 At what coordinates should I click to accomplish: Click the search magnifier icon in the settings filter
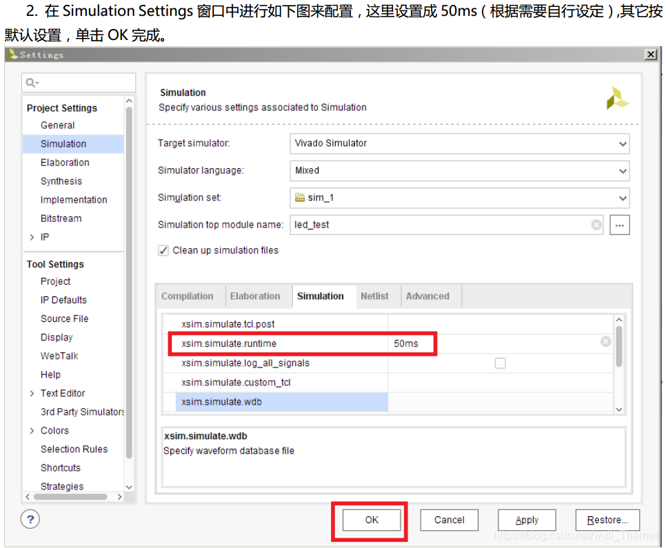pos(32,83)
